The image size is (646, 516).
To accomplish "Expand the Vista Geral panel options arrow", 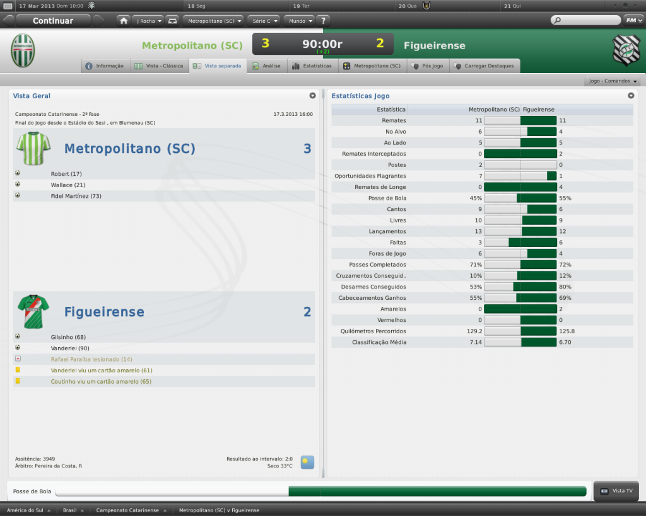I will 312,96.
